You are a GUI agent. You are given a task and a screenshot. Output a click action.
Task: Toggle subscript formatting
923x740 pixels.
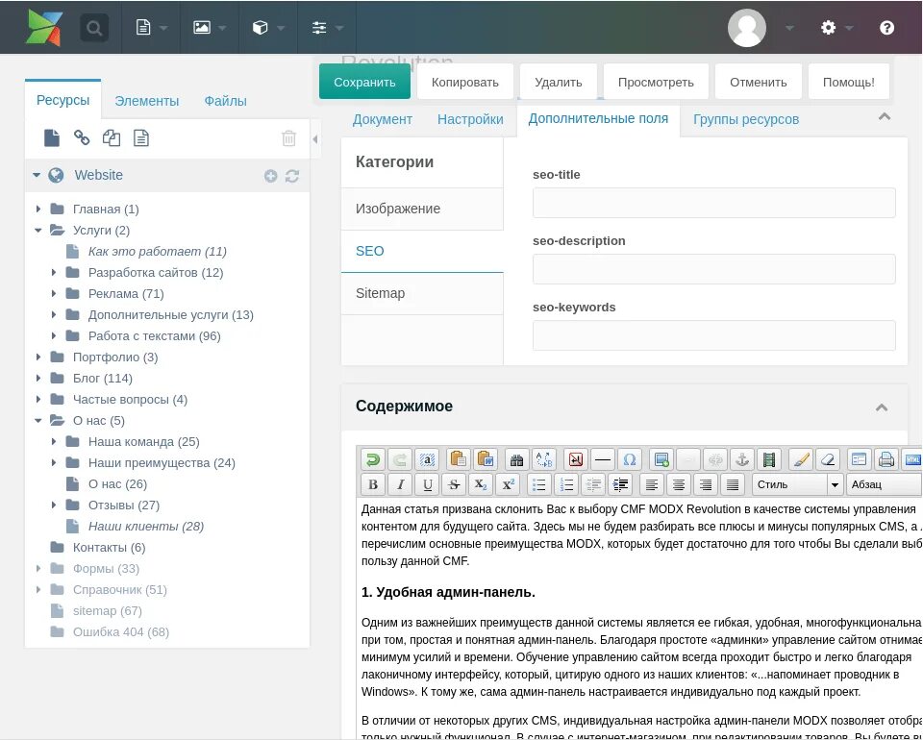click(481, 484)
